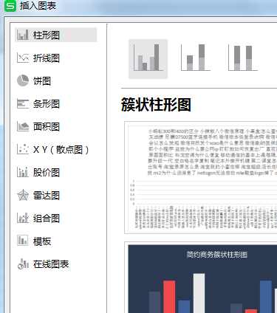Choose the 饼图 pie chart icon
277x313 pixels.
tap(23, 80)
